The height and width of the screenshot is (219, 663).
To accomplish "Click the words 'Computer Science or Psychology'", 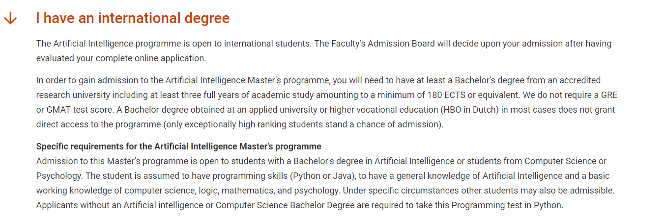I will pos(321,169).
